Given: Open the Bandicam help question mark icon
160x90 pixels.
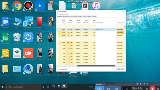Looking at the screenshot, I should (x=147, y=84).
